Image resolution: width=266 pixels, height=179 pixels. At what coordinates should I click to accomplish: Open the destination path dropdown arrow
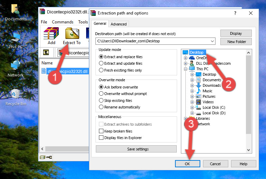pyautogui.click(x=212, y=41)
